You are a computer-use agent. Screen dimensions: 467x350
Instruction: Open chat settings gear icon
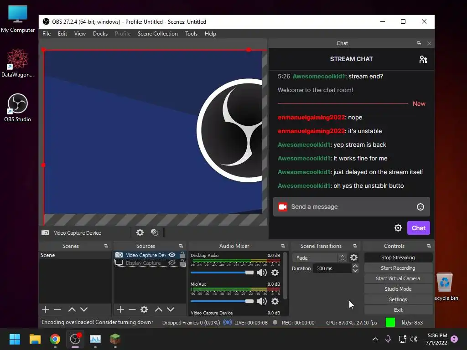[398, 228]
